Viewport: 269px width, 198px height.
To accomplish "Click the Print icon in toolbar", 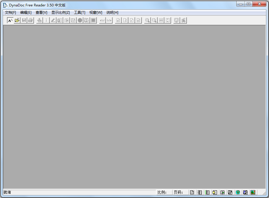I will 30,20.
